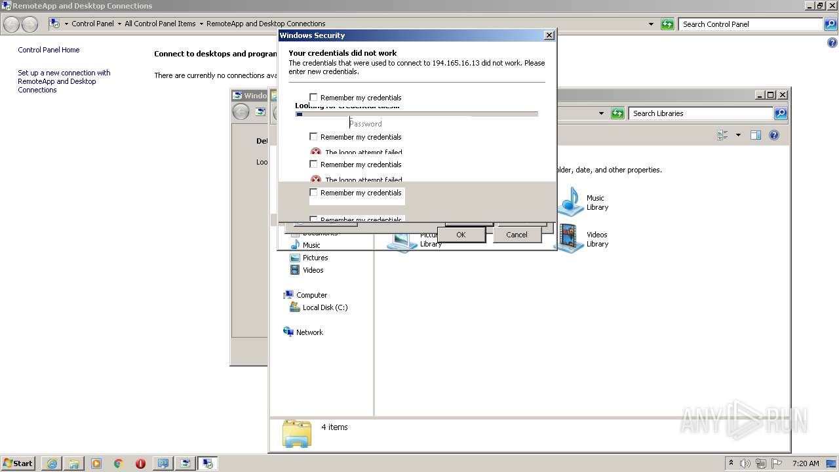839x472 pixels.
Task: Open the view options dropdown arrow in Libraries
Action: coord(738,135)
